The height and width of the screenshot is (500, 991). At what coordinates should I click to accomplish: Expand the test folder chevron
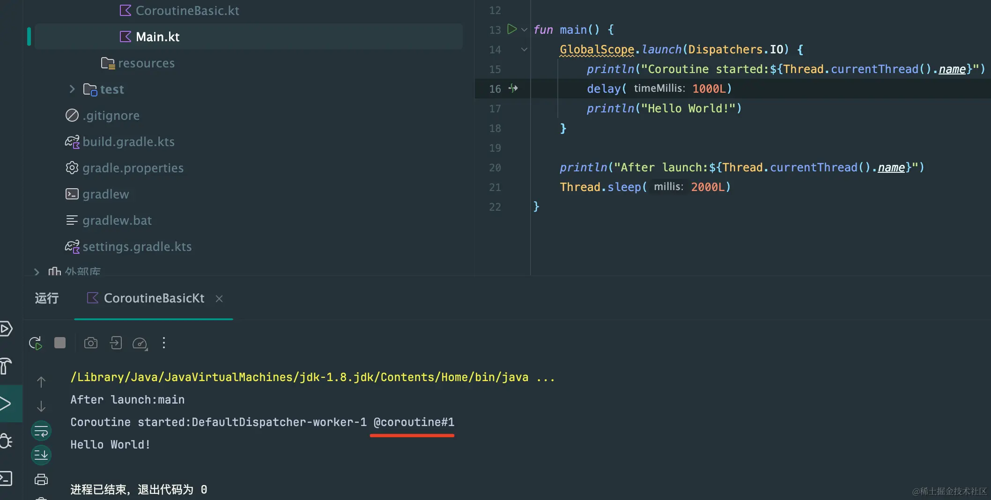(x=72, y=89)
